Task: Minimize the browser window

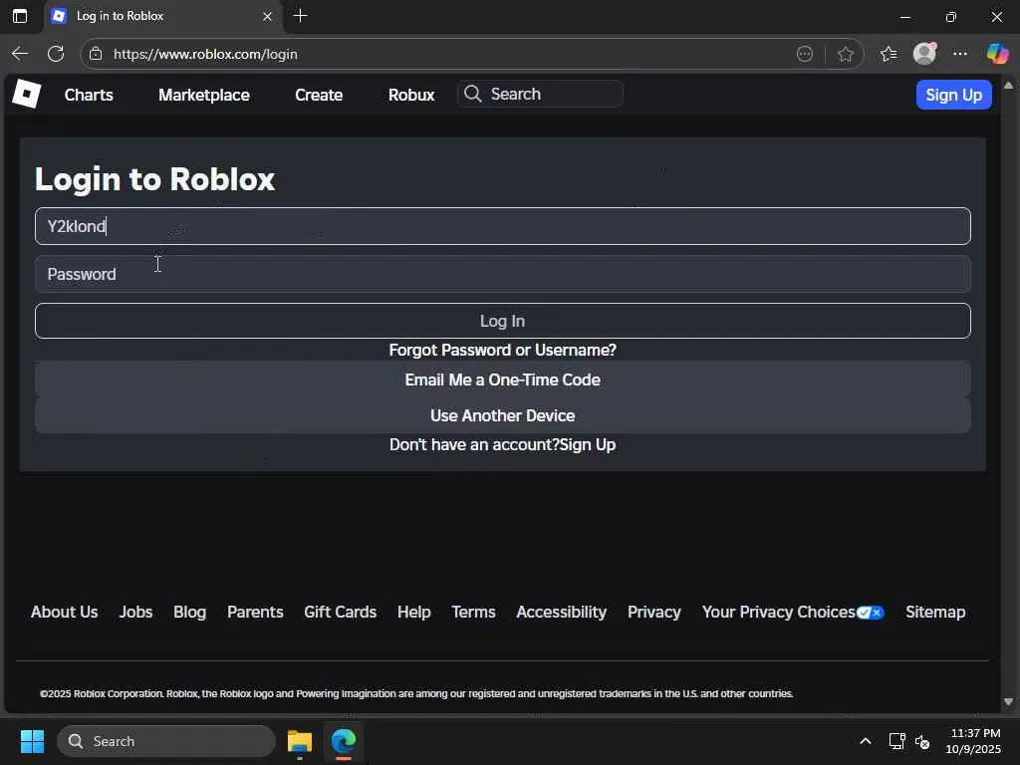Action: [904, 16]
